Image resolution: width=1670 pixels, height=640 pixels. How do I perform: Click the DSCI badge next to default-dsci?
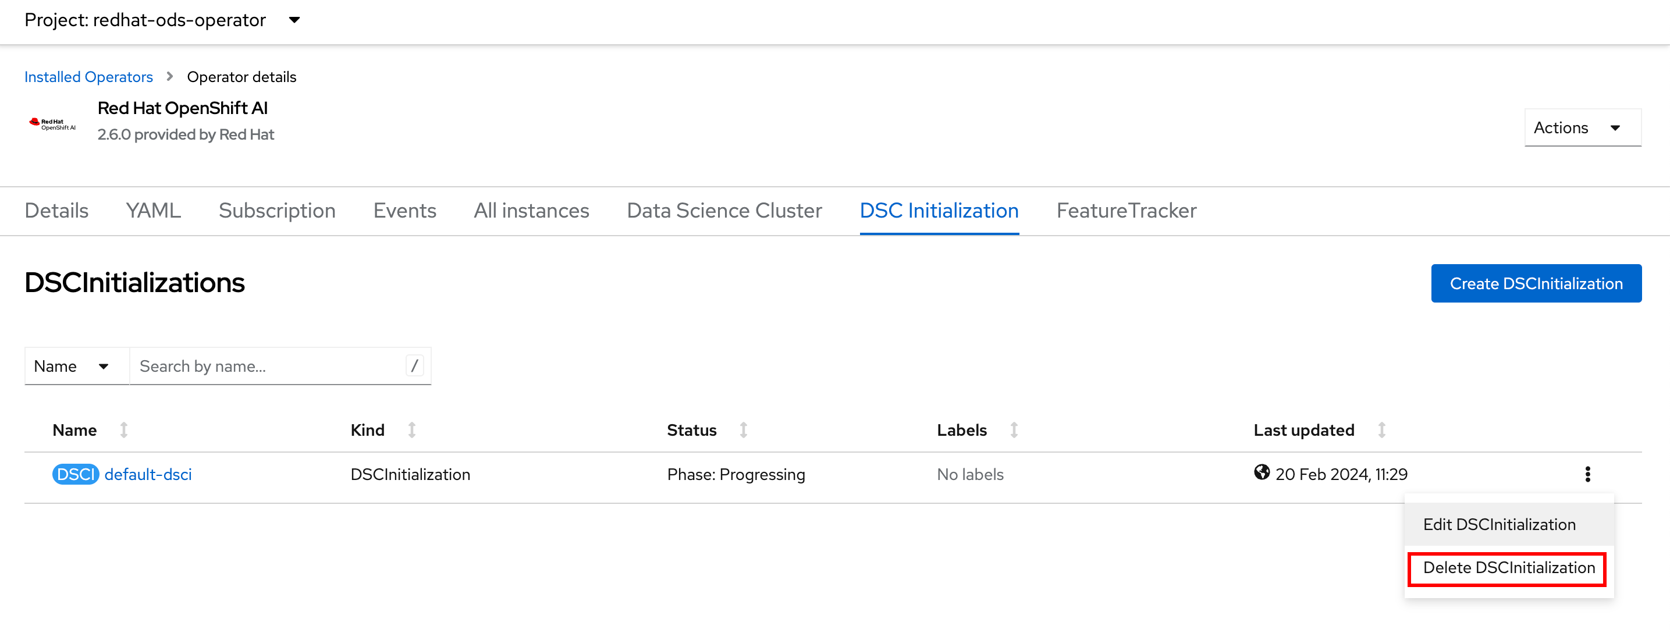coord(75,474)
